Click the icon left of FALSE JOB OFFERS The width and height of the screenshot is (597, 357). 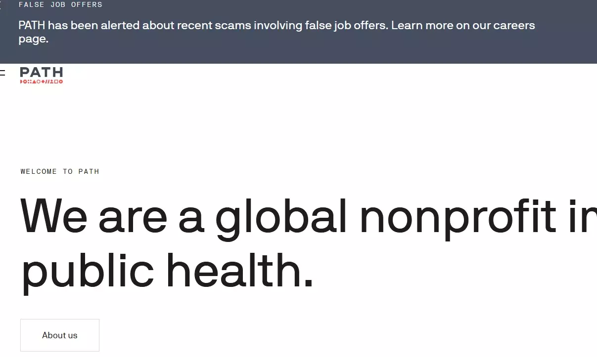(1, 5)
